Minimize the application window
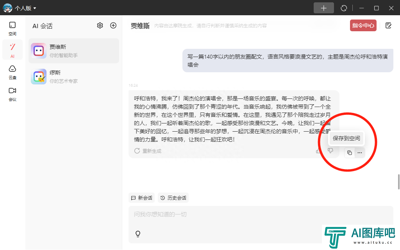 (361, 8)
